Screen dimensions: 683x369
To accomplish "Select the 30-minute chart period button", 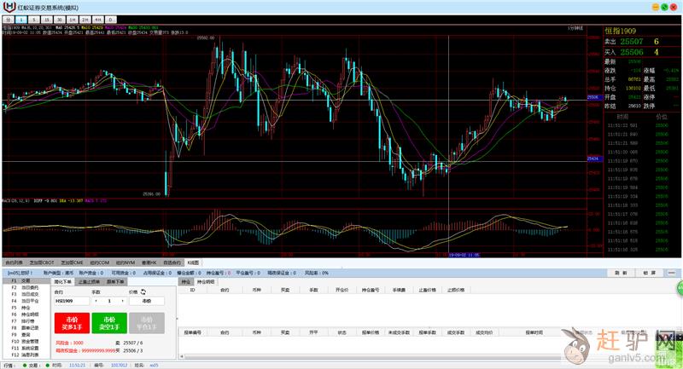I will pyautogui.click(x=59, y=19).
